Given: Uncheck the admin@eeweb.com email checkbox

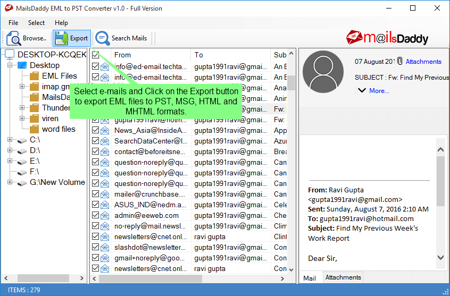Looking at the screenshot, I should pyautogui.click(x=96, y=215).
